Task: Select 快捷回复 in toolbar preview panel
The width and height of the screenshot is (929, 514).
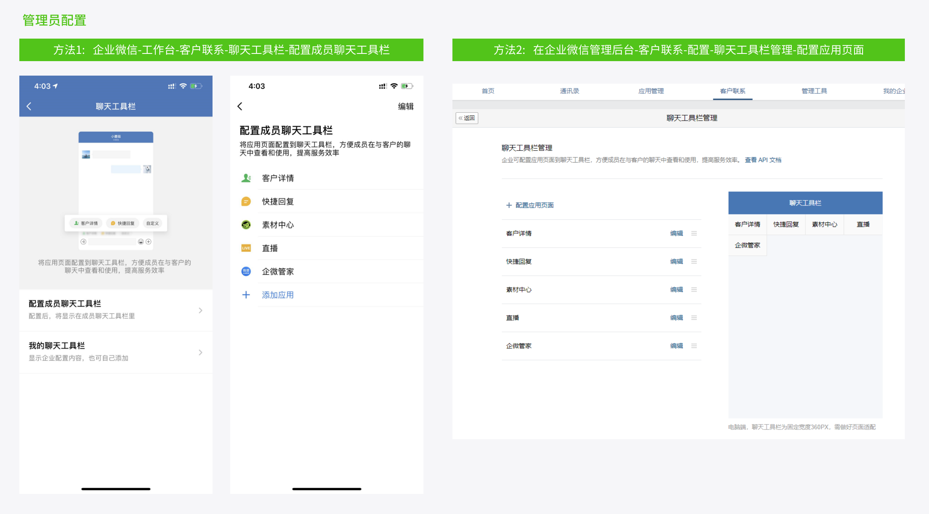Action: tap(786, 224)
